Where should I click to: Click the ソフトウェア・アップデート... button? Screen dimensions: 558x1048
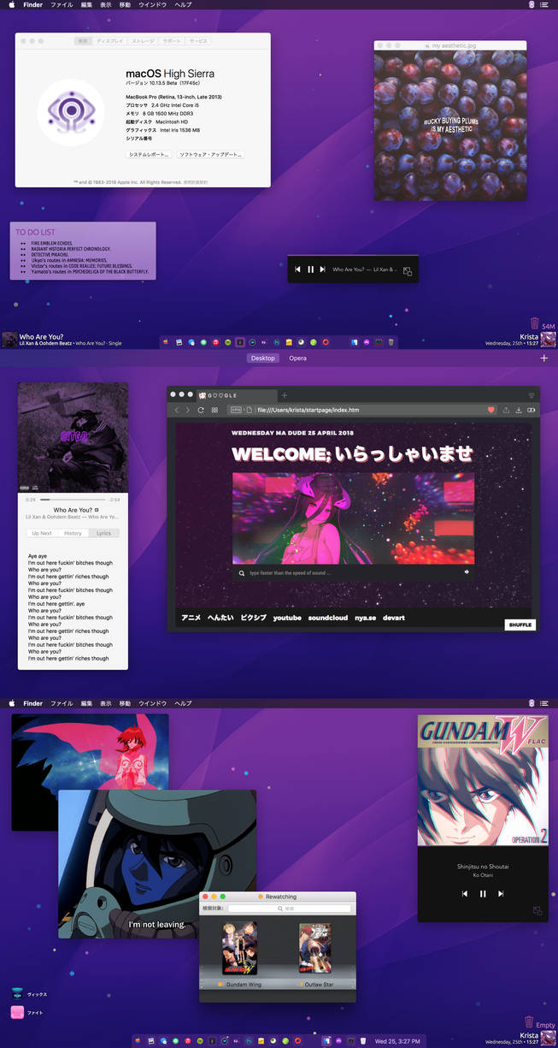click(x=210, y=155)
